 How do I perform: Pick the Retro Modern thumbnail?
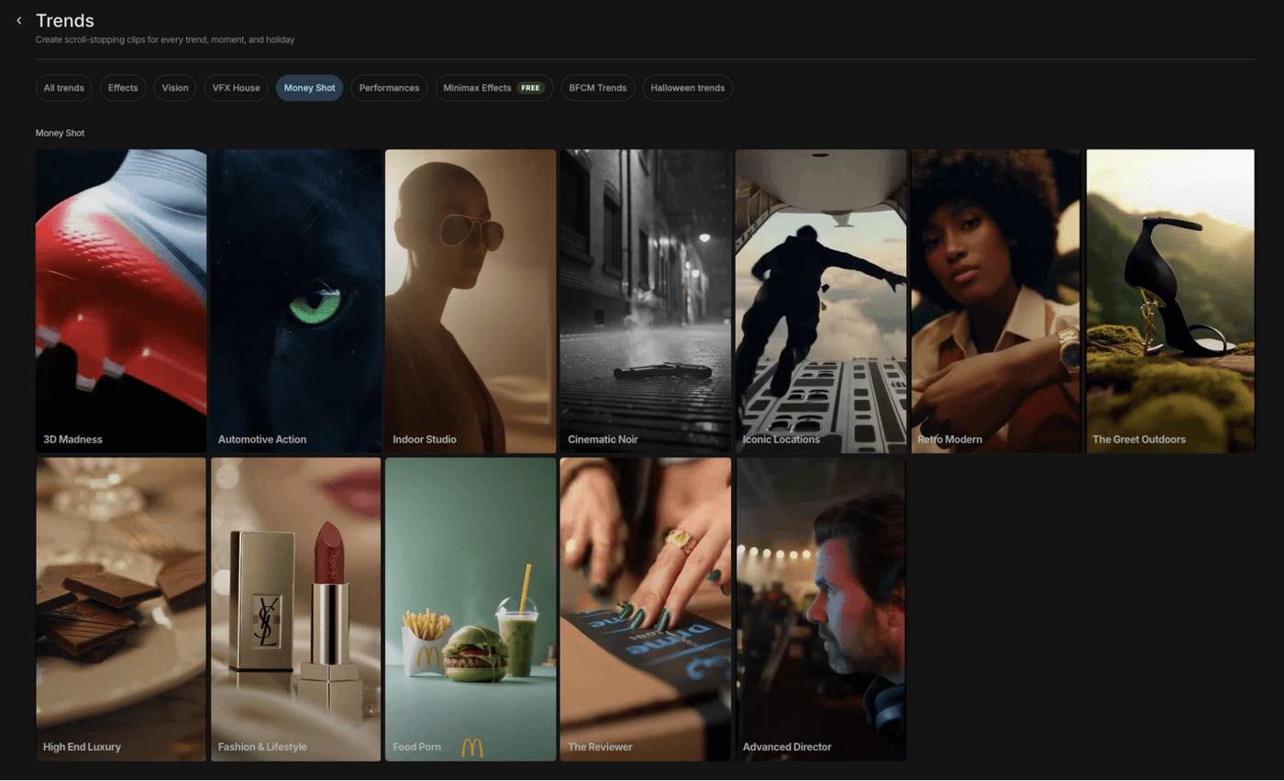[996, 301]
